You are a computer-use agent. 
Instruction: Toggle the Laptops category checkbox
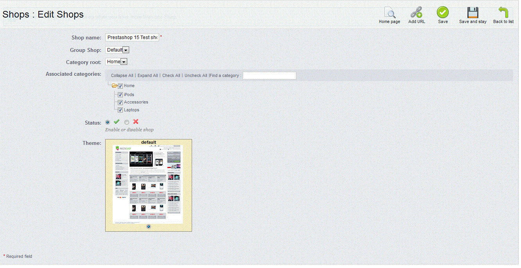(x=120, y=110)
